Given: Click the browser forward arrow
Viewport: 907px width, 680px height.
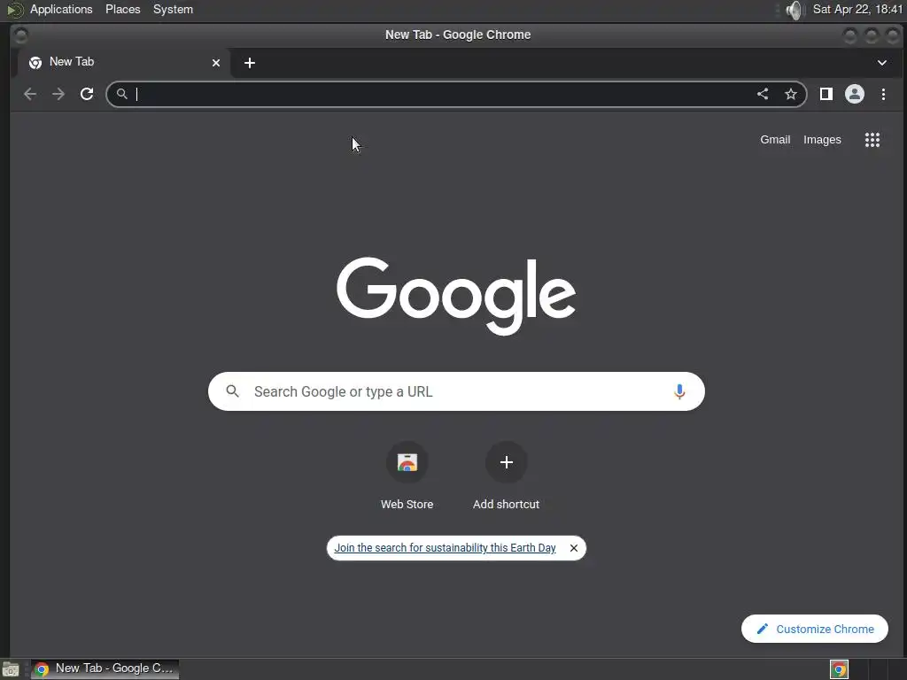Looking at the screenshot, I should (x=58, y=94).
